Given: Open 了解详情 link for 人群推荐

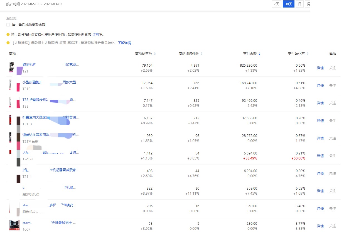Looking at the screenshot, I should tap(124, 43).
